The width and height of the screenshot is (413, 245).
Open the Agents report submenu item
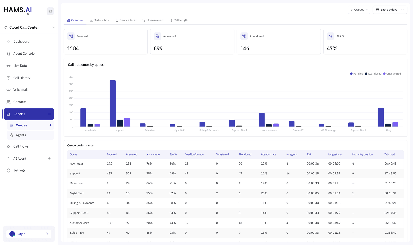[31, 135]
